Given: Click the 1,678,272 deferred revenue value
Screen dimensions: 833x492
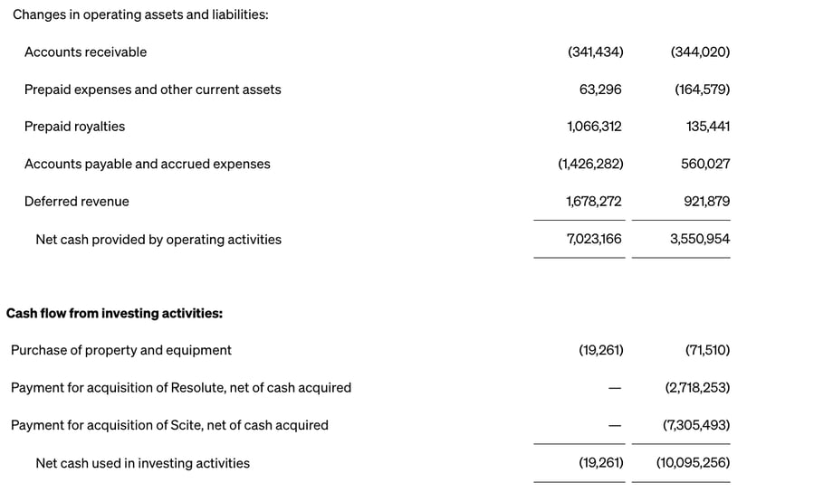Looking at the screenshot, I should [x=594, y=202].
